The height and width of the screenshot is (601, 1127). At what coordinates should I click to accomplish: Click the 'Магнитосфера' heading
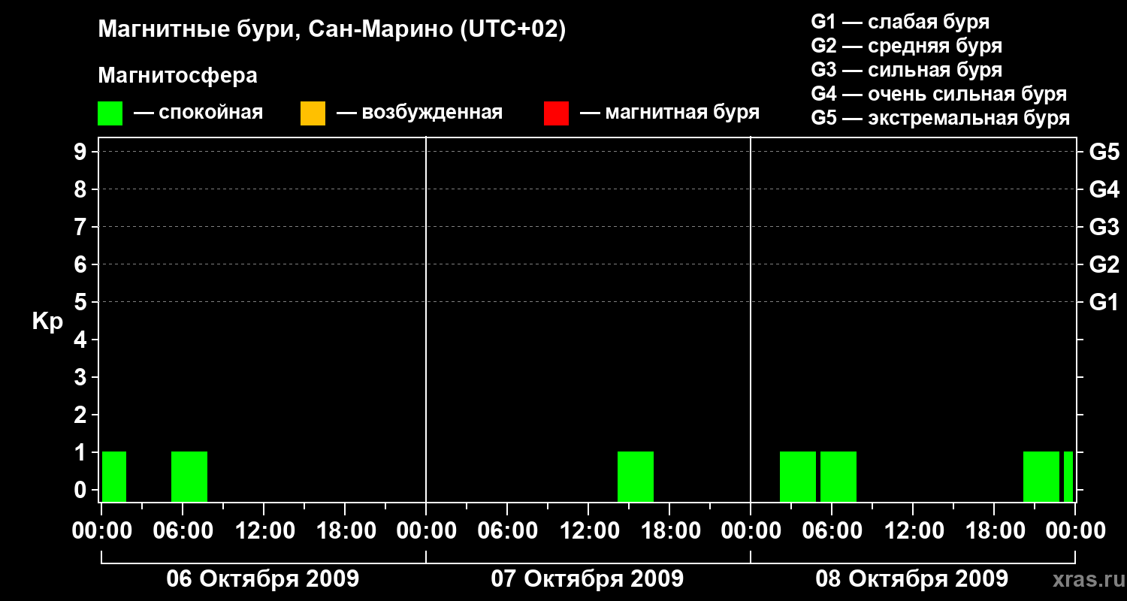coord(178,76)
